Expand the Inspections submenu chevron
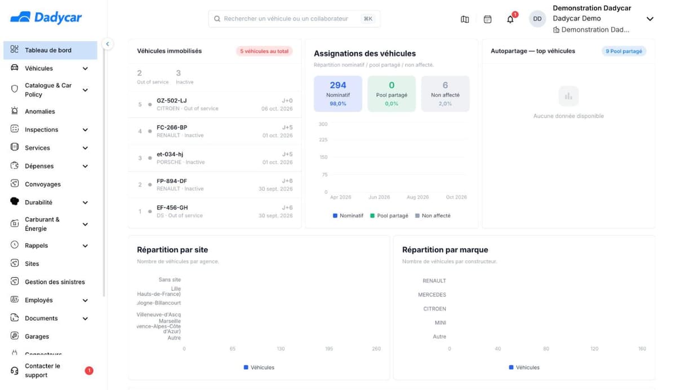This screenshot has width=676, height=390. point(85,130)
